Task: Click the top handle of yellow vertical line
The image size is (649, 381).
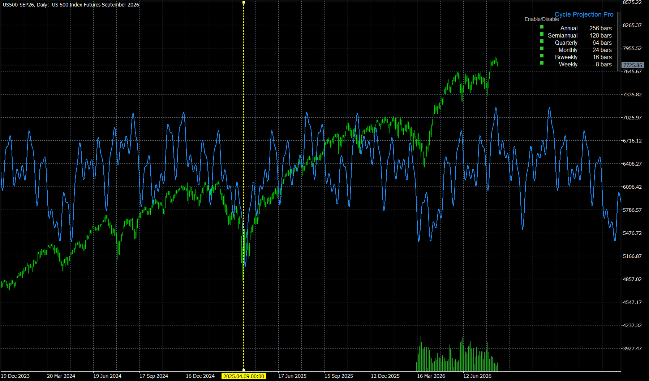Action: [x=244, y=2]
